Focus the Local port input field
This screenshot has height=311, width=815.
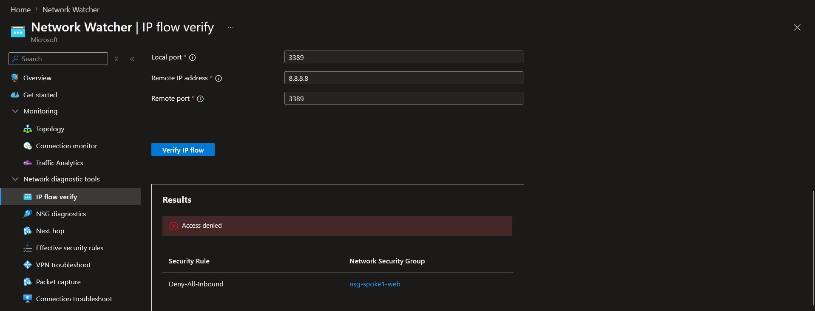tap(403, 57)
